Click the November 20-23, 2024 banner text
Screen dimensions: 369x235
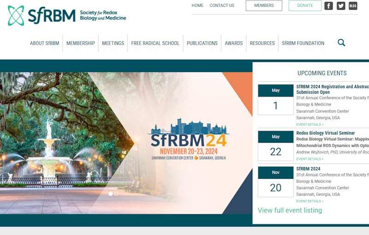[x=189, y=151]
